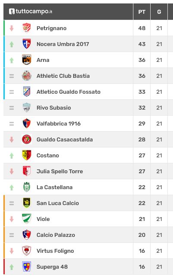Click the Superga 48 team crest
This screenshot has height=279, width=173.
click(27, 267)
